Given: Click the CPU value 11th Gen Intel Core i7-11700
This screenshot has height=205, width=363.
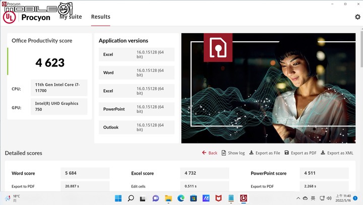Looking at the screenshot, I should [x=59, y=88].
